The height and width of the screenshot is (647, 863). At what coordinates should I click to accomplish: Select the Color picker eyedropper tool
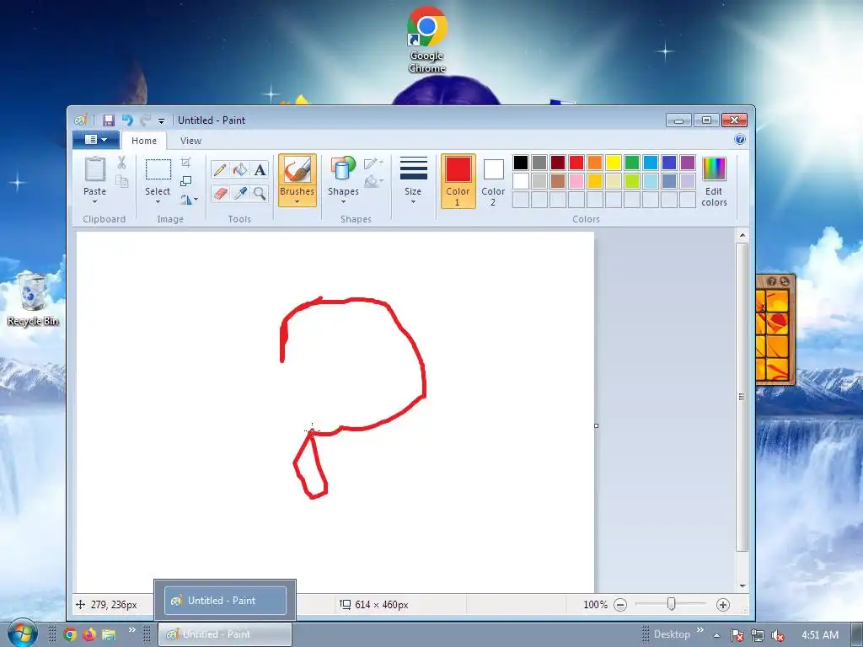240,193
